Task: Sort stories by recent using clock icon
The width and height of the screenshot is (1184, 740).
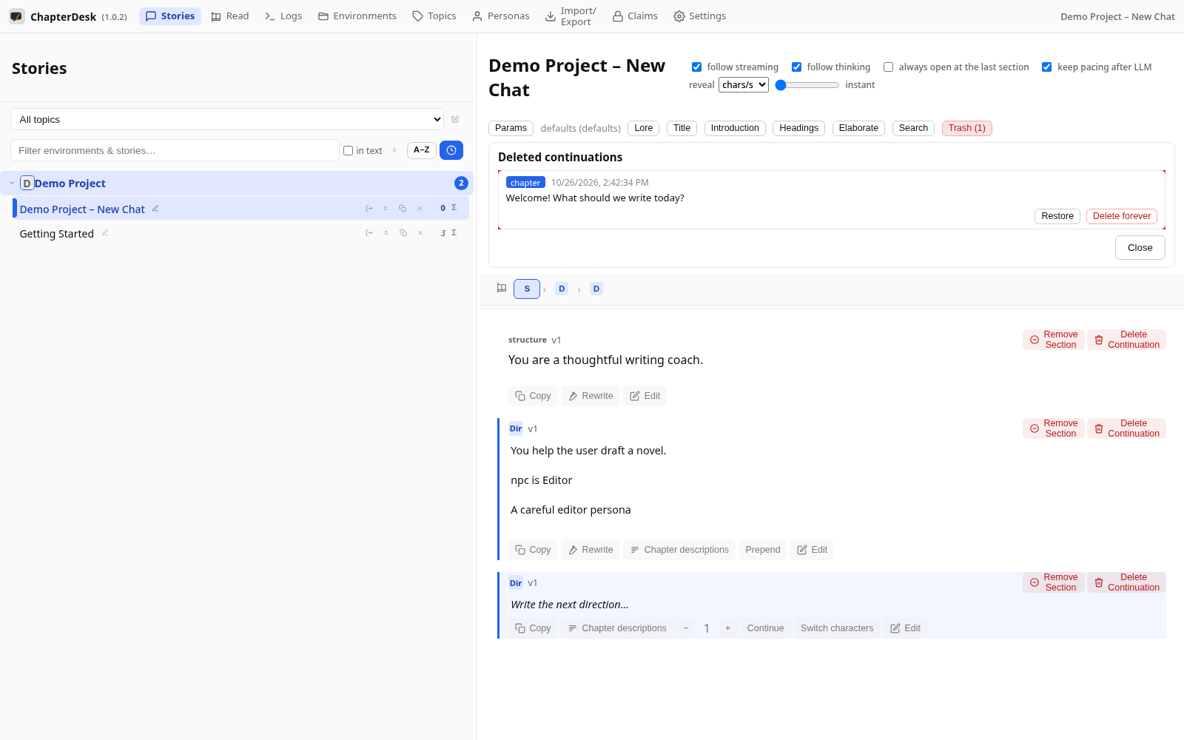Action: click(x=451, y=150)
